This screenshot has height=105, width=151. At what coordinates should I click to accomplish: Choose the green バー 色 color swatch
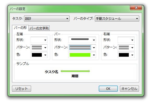point(80,55)
